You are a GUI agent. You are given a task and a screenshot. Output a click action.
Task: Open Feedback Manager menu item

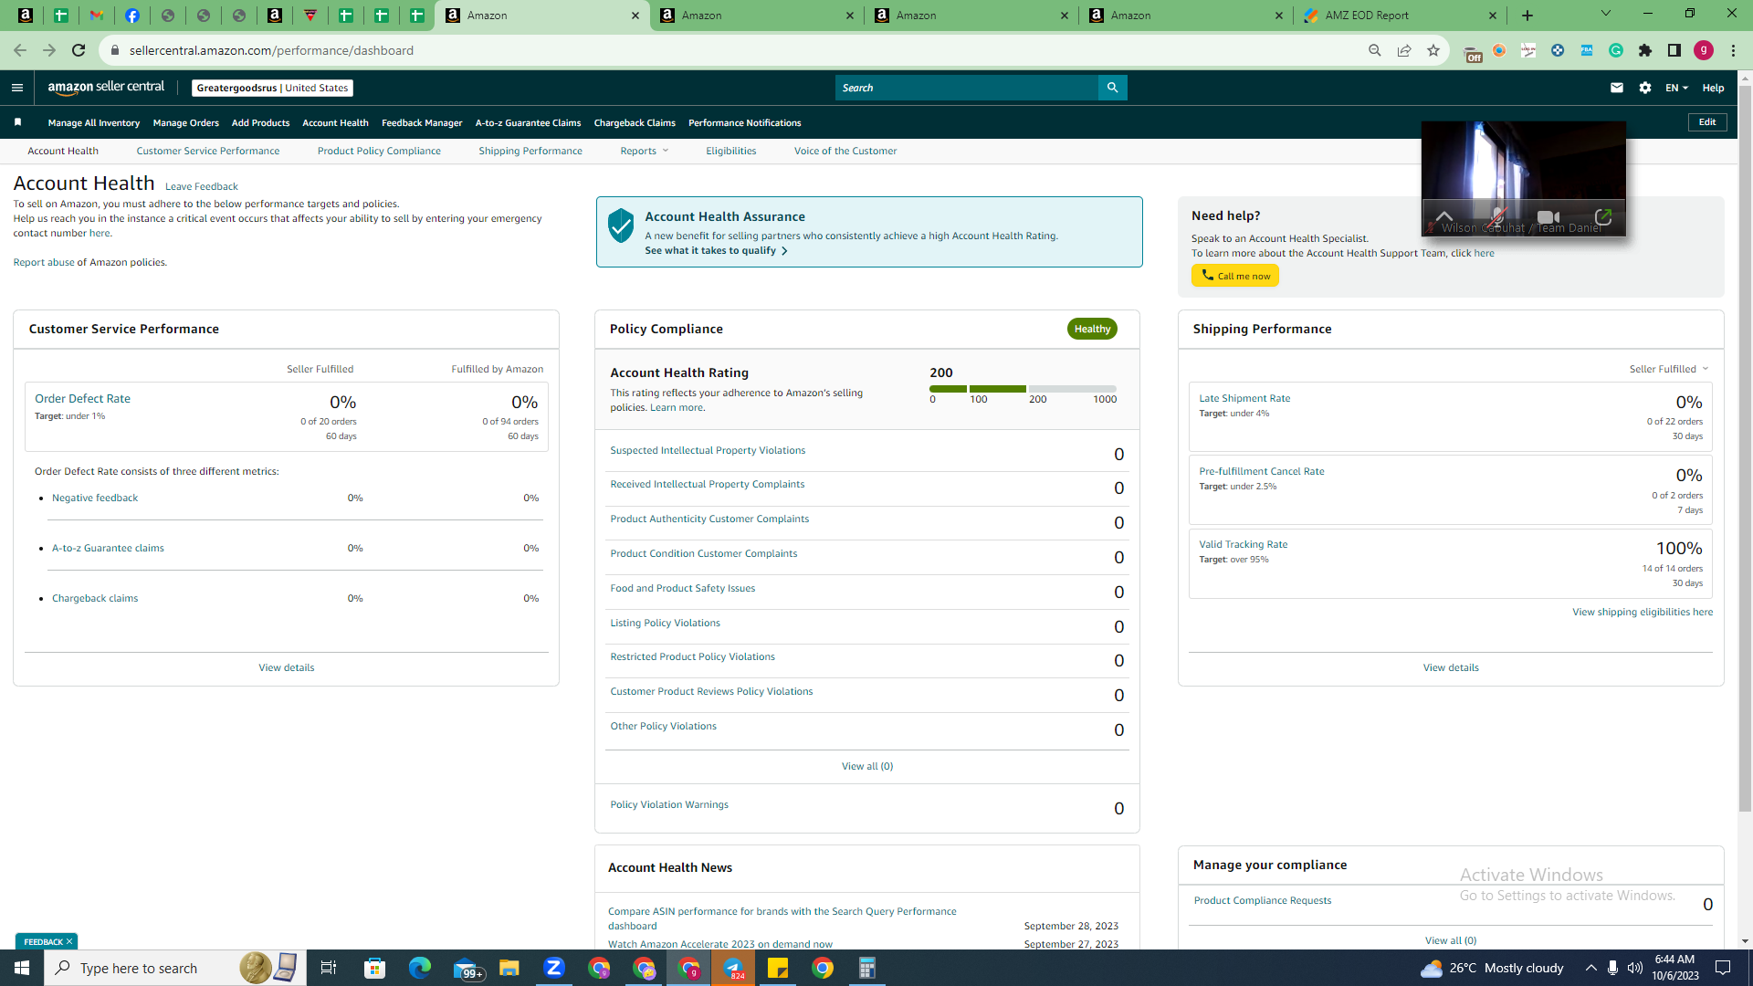tap(422, 122)
